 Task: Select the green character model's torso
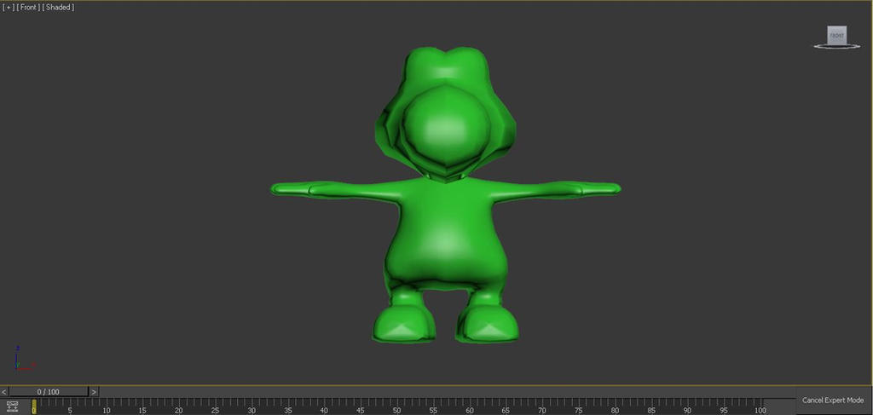pyautogui.click(x=446, y=233)
